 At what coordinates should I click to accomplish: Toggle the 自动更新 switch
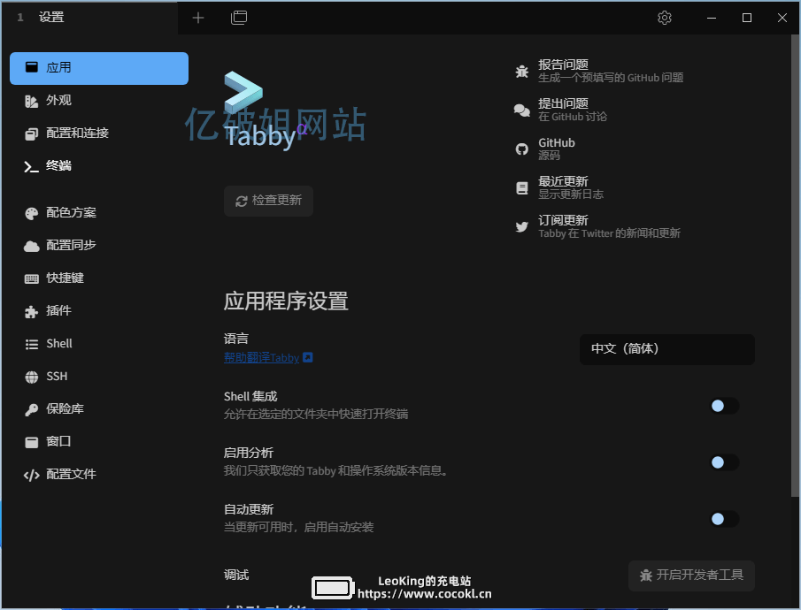[x=725, y=519]
